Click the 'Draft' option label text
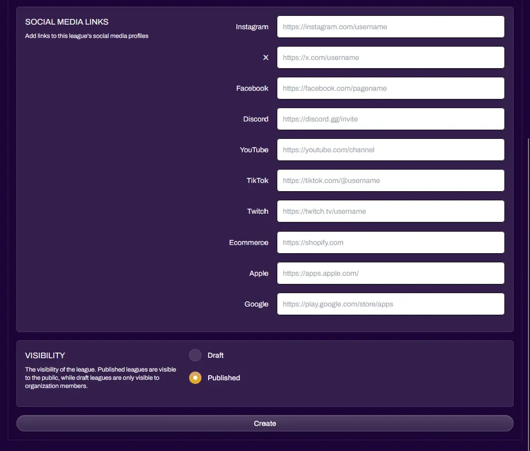This screenshot has width=530, height=451. click(x=215, y=355)
